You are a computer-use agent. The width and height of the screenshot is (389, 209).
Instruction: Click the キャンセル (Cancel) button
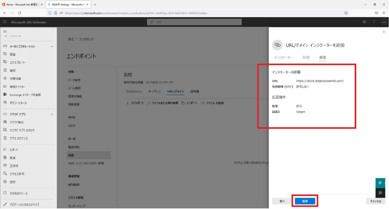tap(376, 201)
